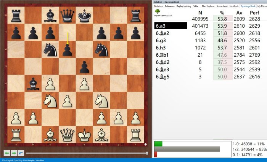Viewport: 267px width, 162px height.
Task: Click the game position slider handle
Action: point(147,153)
